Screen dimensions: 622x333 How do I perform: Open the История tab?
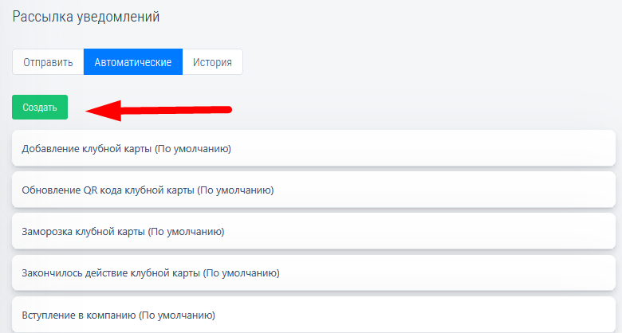click(212, 62)
